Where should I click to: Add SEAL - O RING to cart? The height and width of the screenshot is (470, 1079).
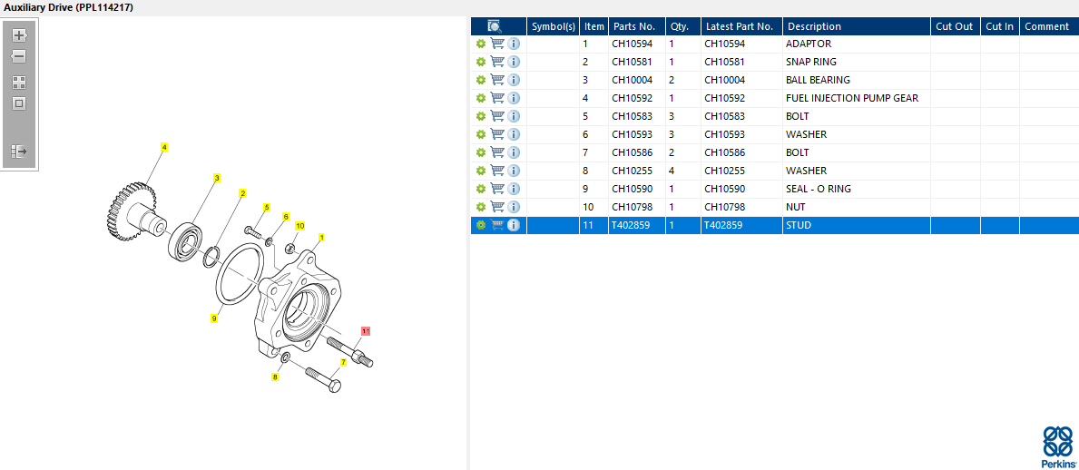(x=497, y=189)
